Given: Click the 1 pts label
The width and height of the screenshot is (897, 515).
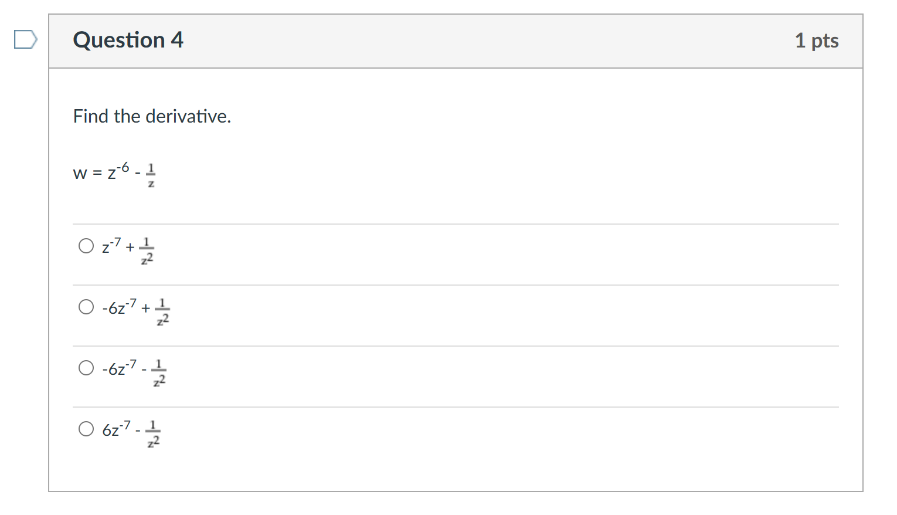Looking at the screenshot, I should (816, 40).
